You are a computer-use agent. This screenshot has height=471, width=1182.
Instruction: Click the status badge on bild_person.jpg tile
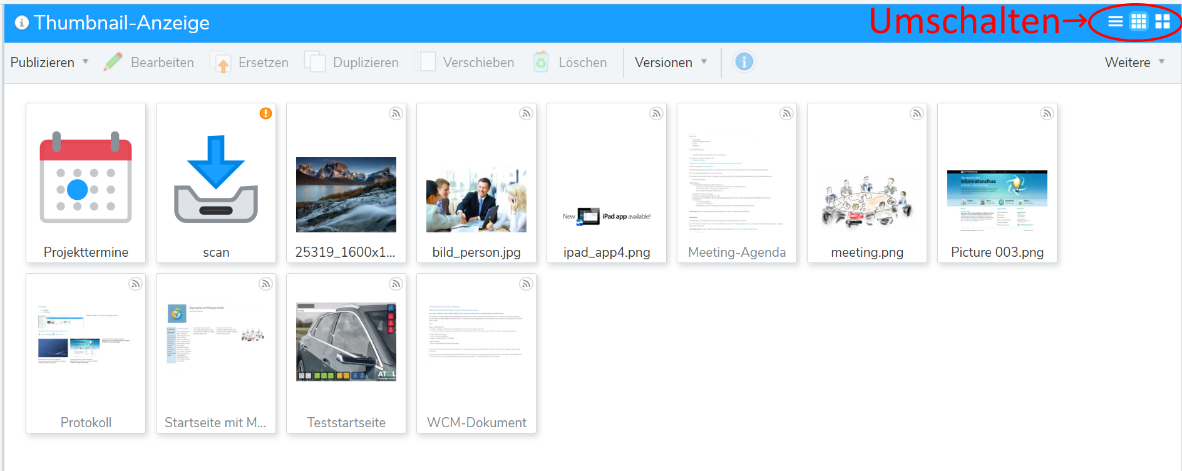(x=526, y=113)
